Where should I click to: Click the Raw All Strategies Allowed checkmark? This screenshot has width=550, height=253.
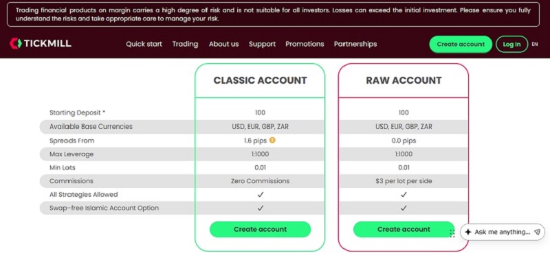(404, 195)
